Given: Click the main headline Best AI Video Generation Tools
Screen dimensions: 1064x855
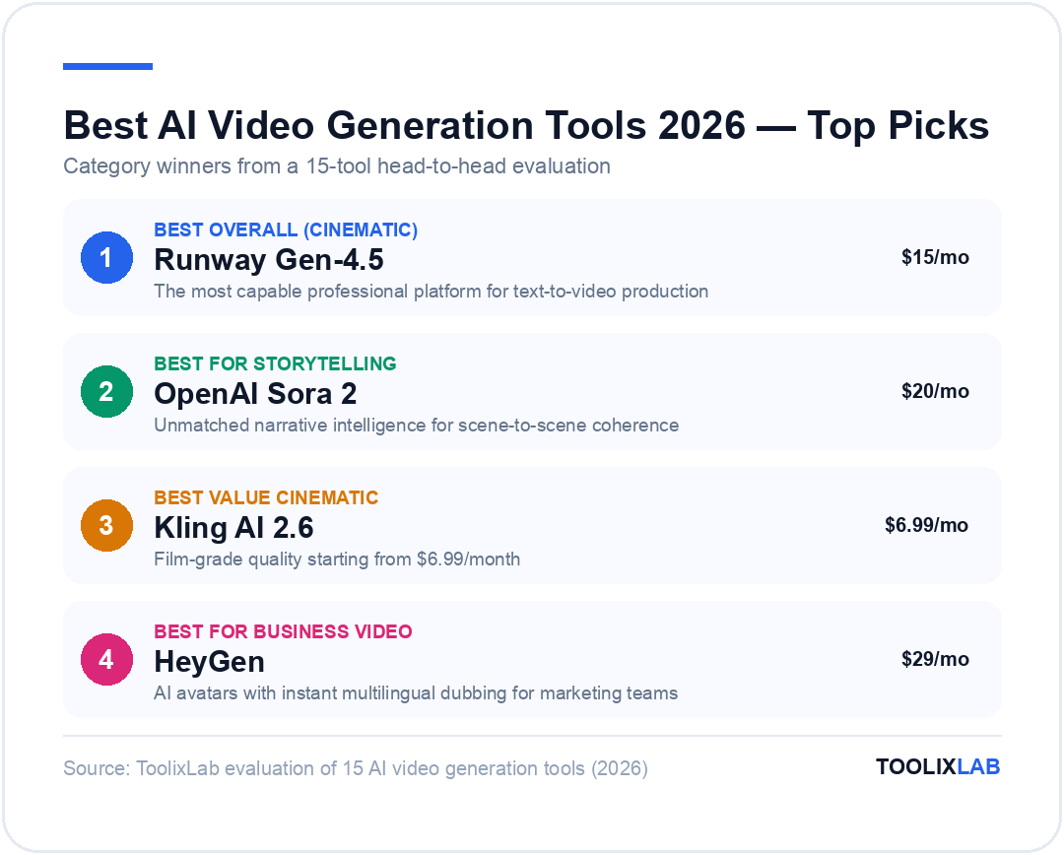Looking at the screenshot, I should click(x=526, y=125).
